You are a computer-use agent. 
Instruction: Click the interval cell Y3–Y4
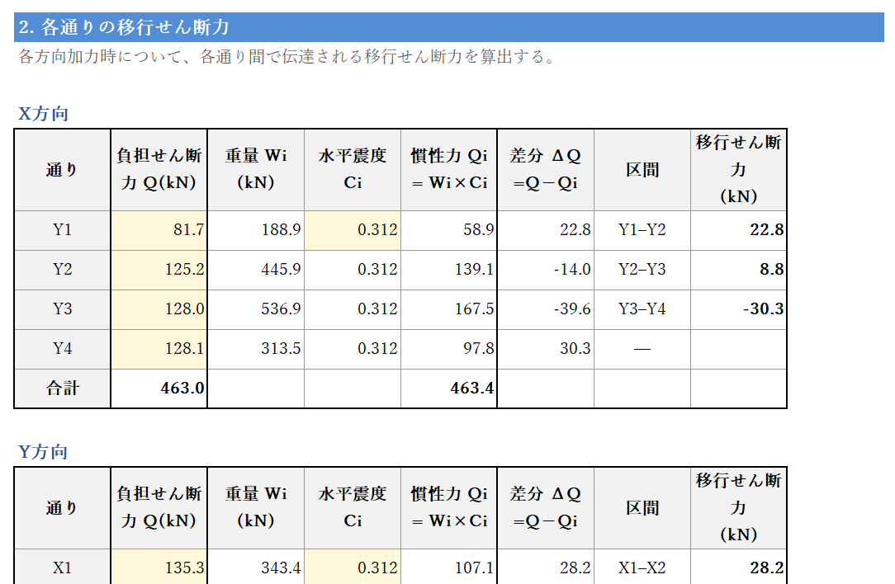click(642, 309)
